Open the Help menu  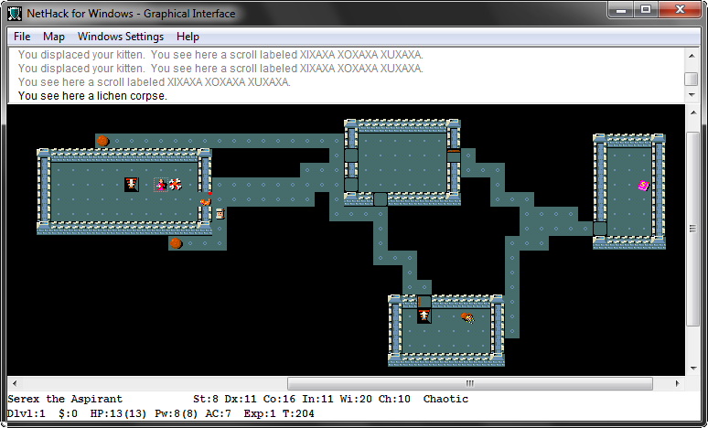tap(188, 37)
